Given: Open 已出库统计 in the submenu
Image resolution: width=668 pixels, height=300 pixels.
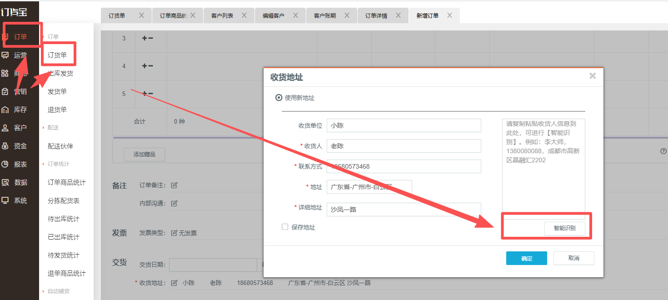Looking at the screenshot, I should 64,237.
